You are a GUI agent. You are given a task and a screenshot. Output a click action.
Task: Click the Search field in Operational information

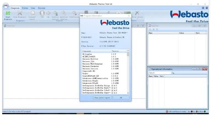coord(159,73)
